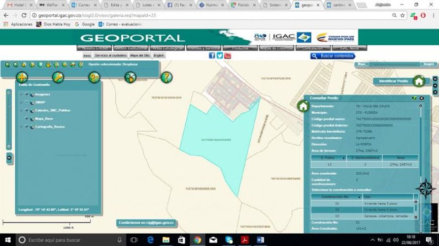Image resolution: width=439 pixels, height=246 pixels.
Task: Click the Catastro_SNC_Publico layer globe icon
Action: tap(33, 111)
